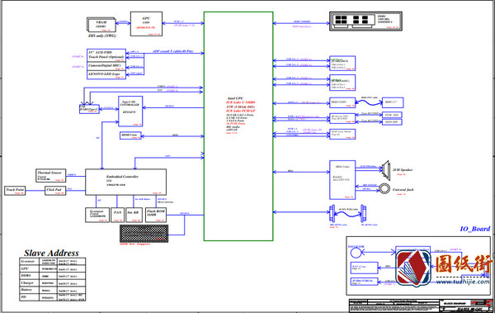Click the Universal Jack circle symbol
Screen dimensions: 495x313
pos(384,189)
